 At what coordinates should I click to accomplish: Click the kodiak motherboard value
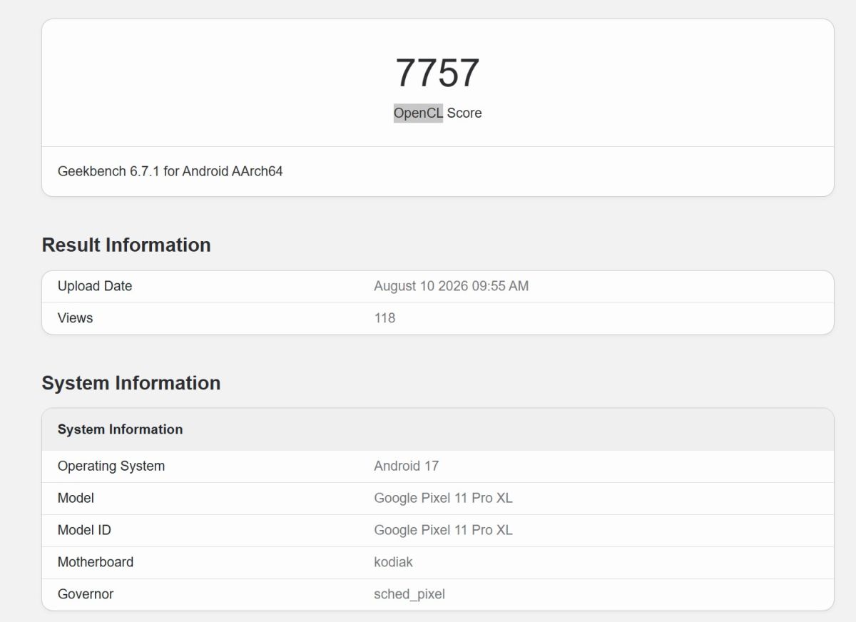click(393, 562)
